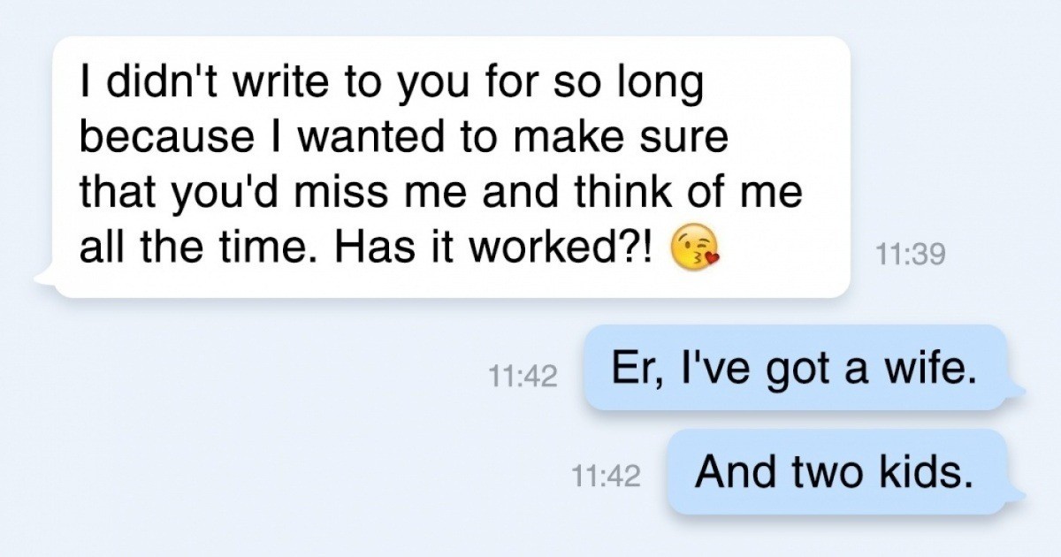Image resolution: width=1061 pixels, height=557 pixels.
Task: Click the 11:42 timestamp beside "And two kids."
Action: 606,477
